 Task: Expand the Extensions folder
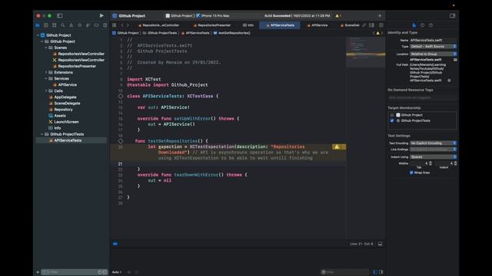pyautogui.click(x=46, y=72)
